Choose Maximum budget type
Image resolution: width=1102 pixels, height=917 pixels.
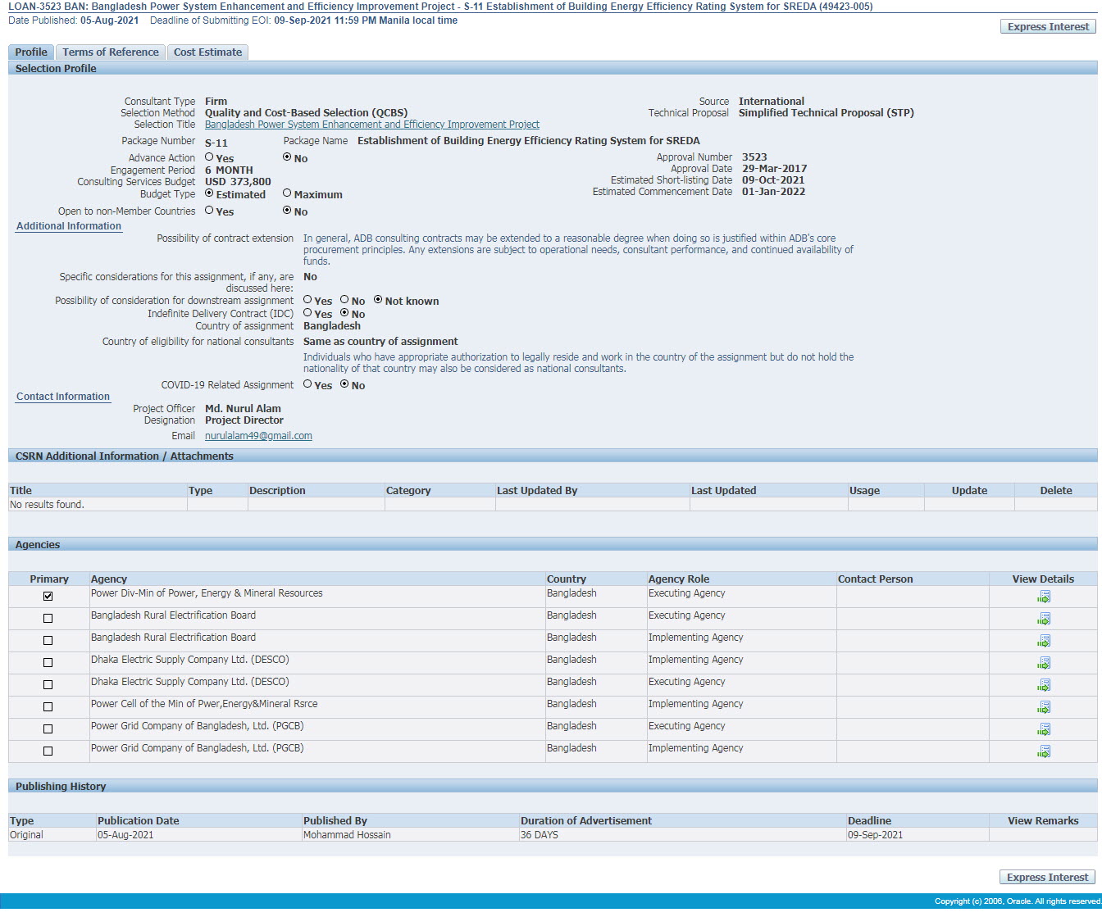[287, 193]
